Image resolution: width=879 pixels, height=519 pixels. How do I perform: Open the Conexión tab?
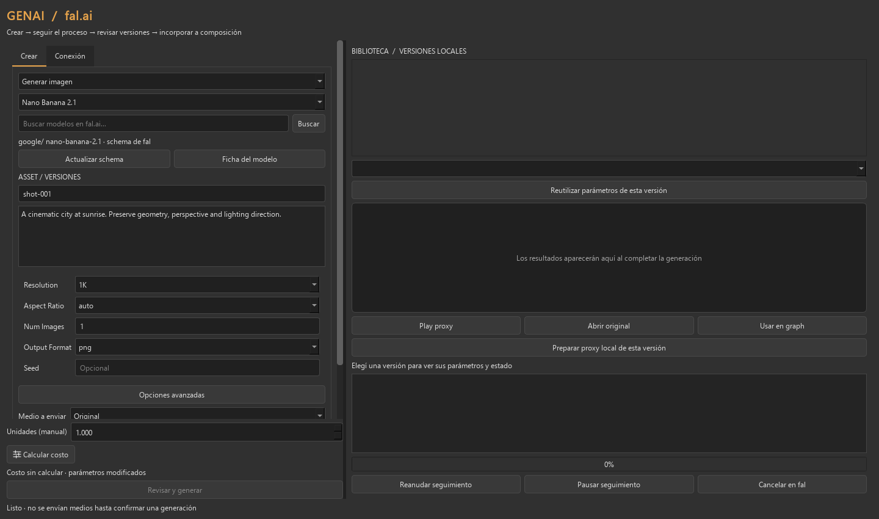click(70, 56)
